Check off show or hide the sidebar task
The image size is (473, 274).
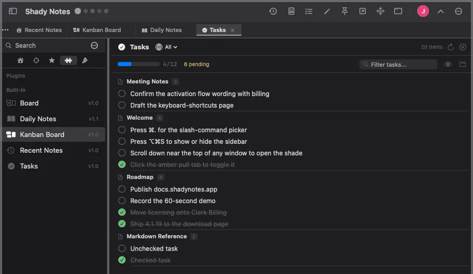(122, 141)
